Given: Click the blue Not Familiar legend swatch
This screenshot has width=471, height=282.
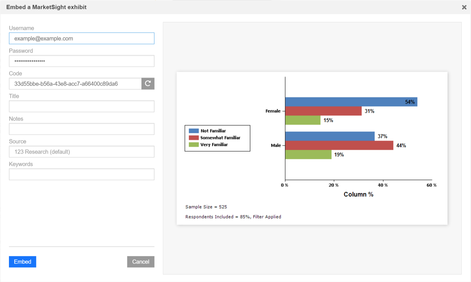Looking at the screenshot, I should (x=193, y=131).
